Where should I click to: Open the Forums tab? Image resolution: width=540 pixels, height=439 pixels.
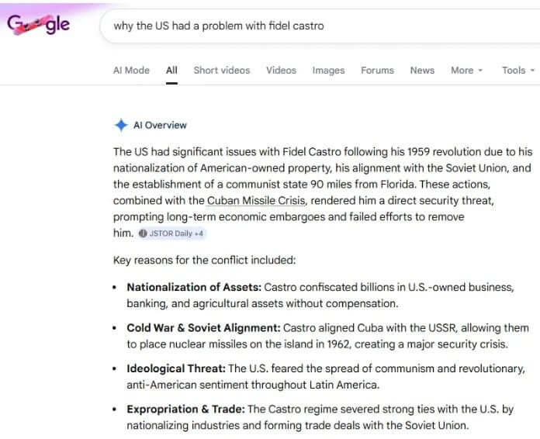pos(377,70)
